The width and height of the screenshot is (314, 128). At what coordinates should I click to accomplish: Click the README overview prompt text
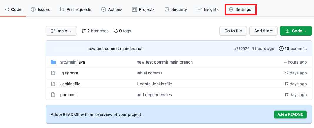point(97,114)
